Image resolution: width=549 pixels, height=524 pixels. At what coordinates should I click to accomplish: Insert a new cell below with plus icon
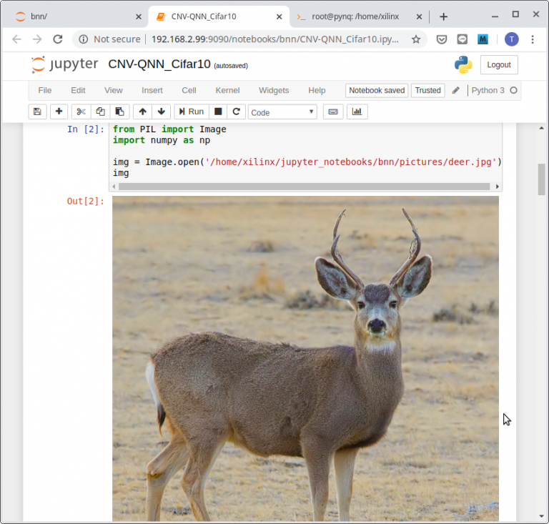click(59, 112)
